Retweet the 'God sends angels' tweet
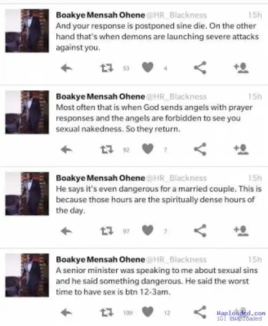This screenshot has height=326, width=268. point(106,150)
